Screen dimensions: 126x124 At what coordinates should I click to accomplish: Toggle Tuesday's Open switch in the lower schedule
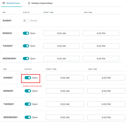pos(28,104)
